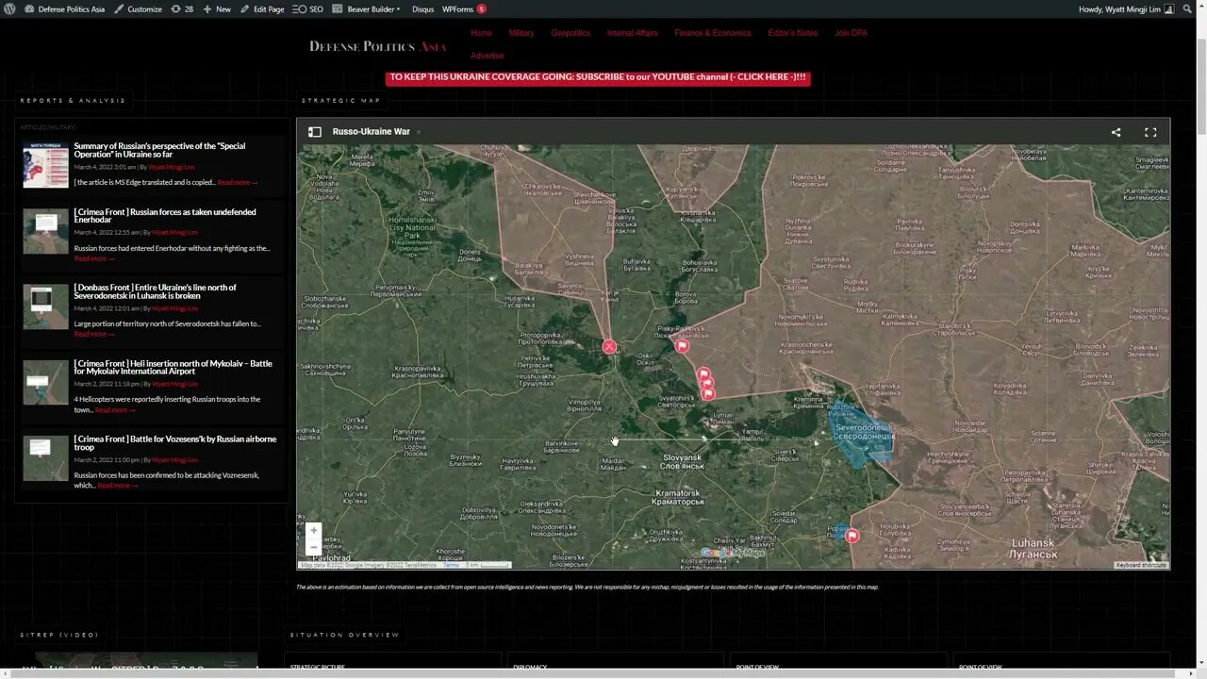Open Summary of Russian's perspective article title
The height and width of the screenshot is (679, 1207).
tap(159, 150)
